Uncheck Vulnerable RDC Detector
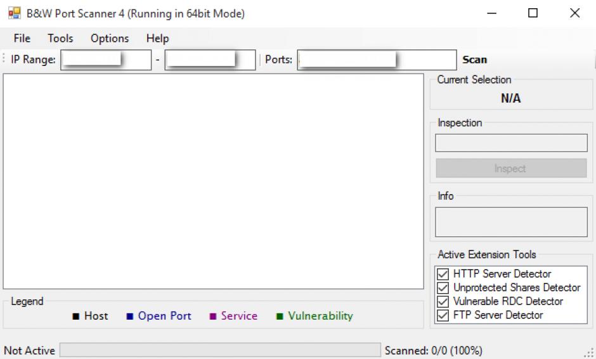The width and height of the screenshot is (596, 359). [443, 301]
